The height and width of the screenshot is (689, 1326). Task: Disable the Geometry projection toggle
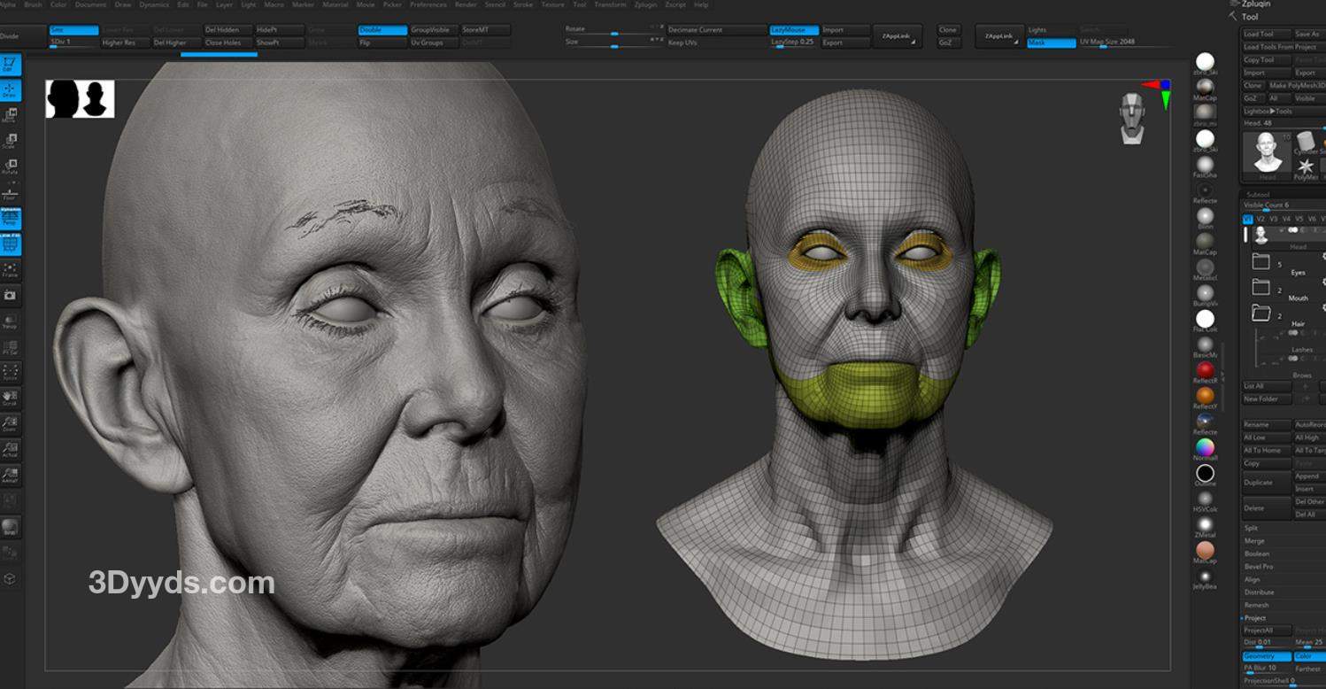pyautogui.click(x=1266, y=656)
